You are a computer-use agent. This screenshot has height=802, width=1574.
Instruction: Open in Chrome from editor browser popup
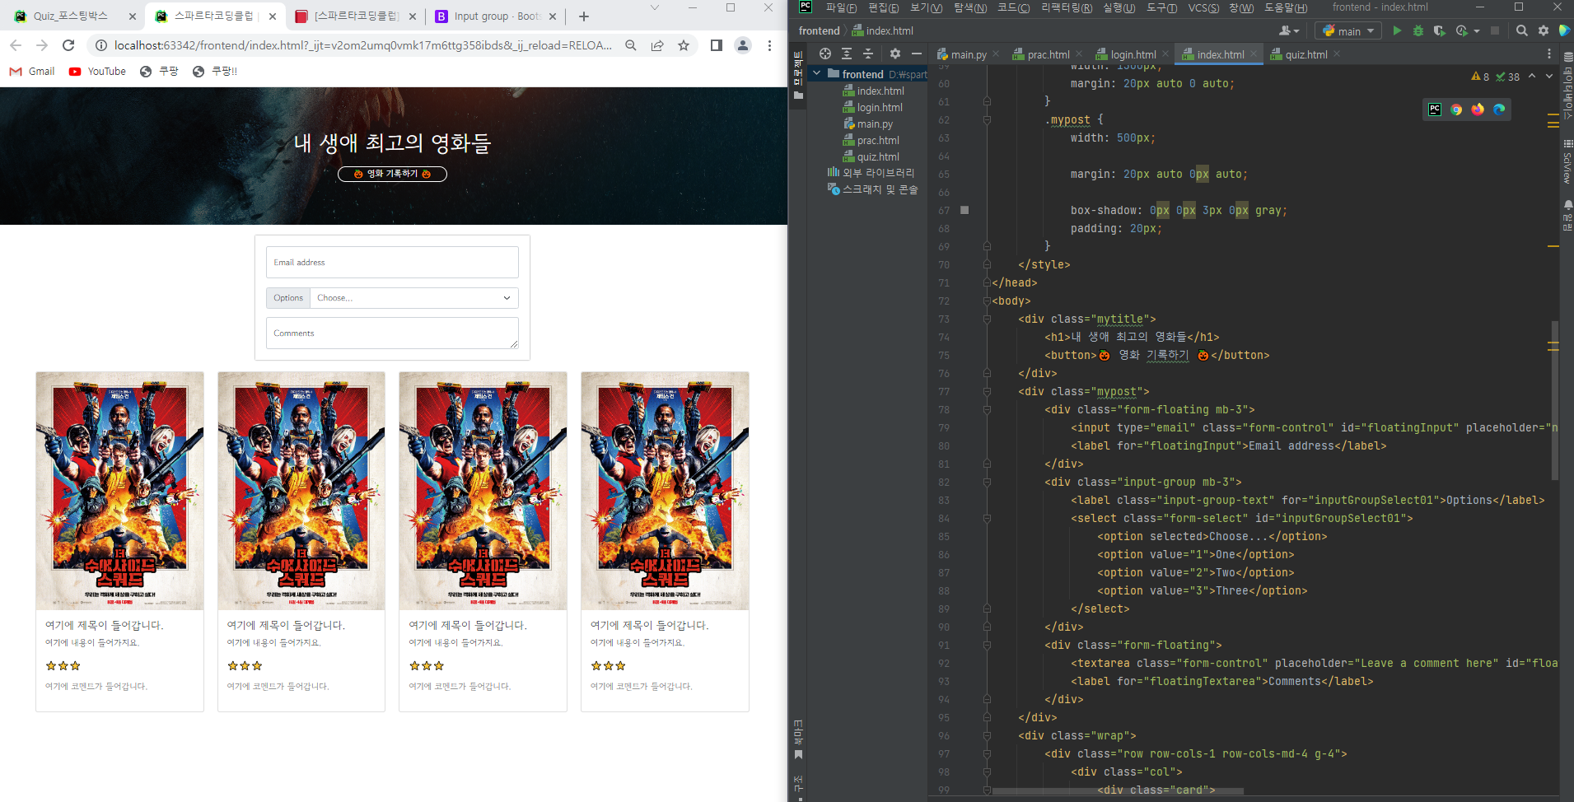coord(1456,110)
